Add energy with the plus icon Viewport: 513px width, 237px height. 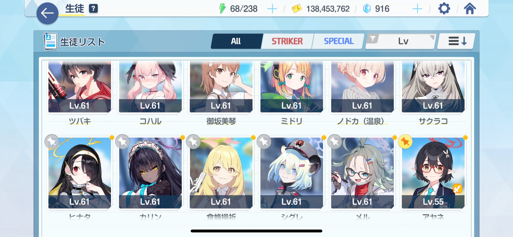point(272,9)
